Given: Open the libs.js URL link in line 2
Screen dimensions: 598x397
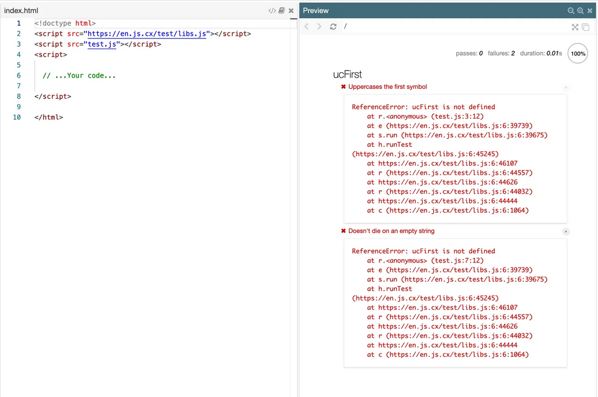Looking at the screenshot, I should click(x=147, y=34).
